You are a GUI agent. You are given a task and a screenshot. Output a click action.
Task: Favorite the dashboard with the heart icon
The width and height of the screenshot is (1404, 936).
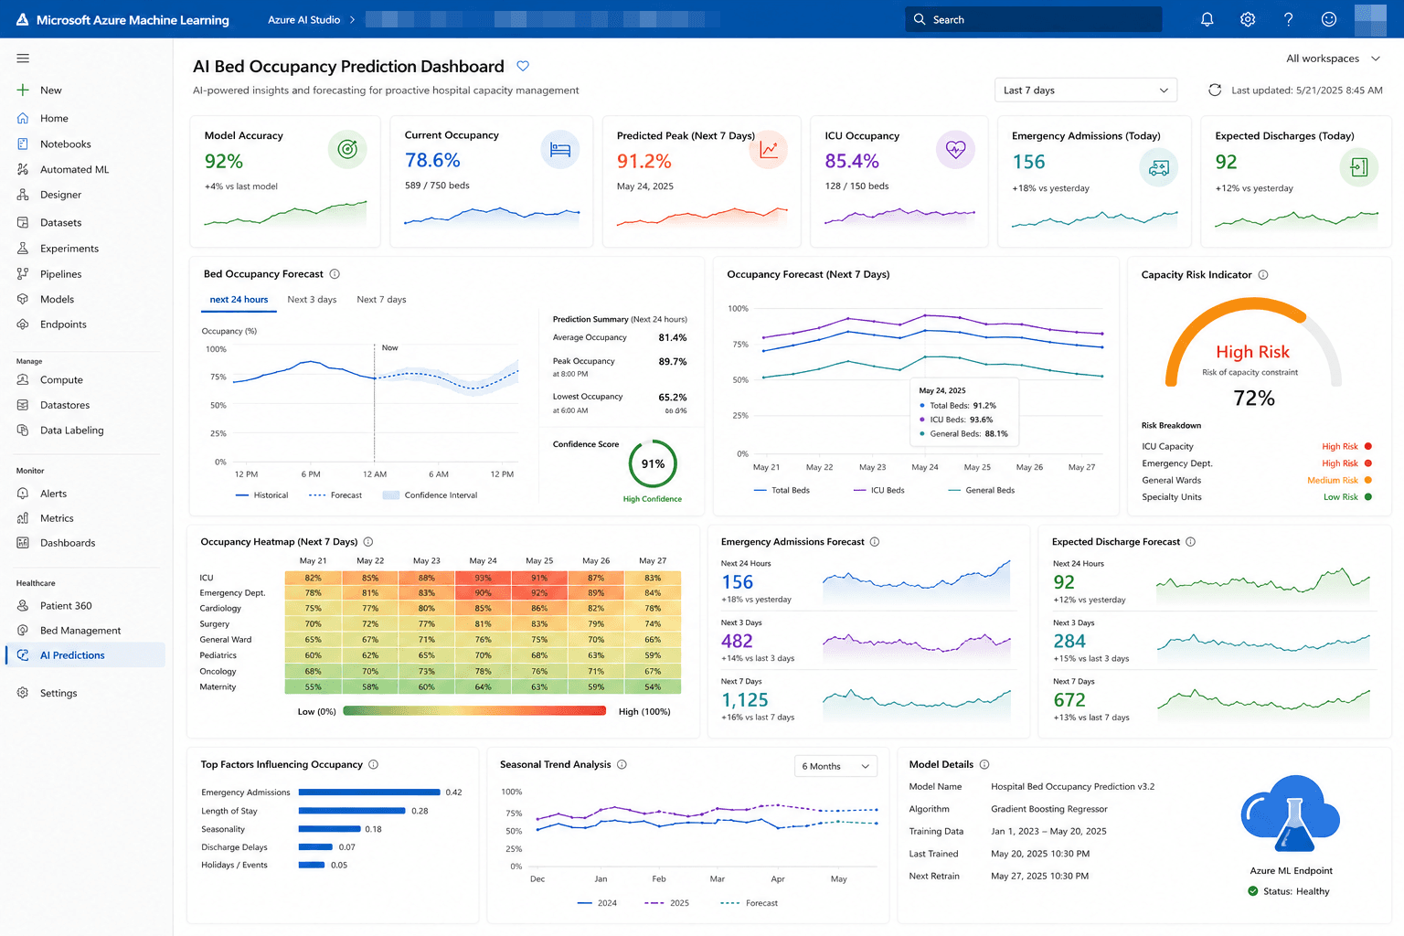[523, 66]
